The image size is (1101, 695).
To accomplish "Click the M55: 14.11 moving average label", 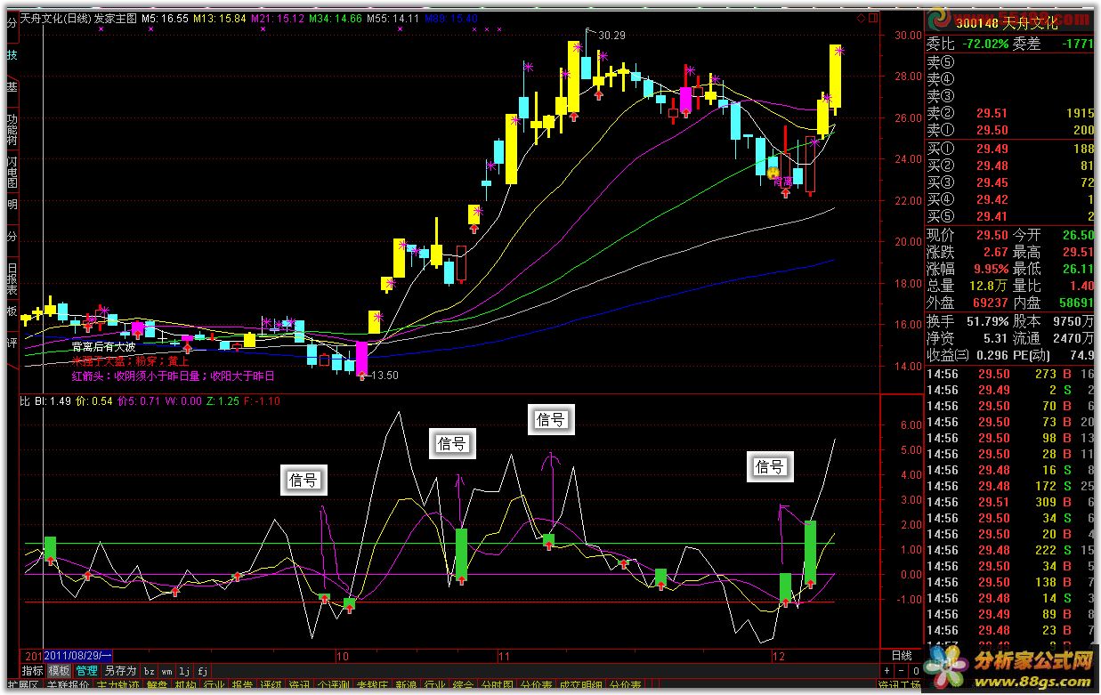I will [393, 17].
